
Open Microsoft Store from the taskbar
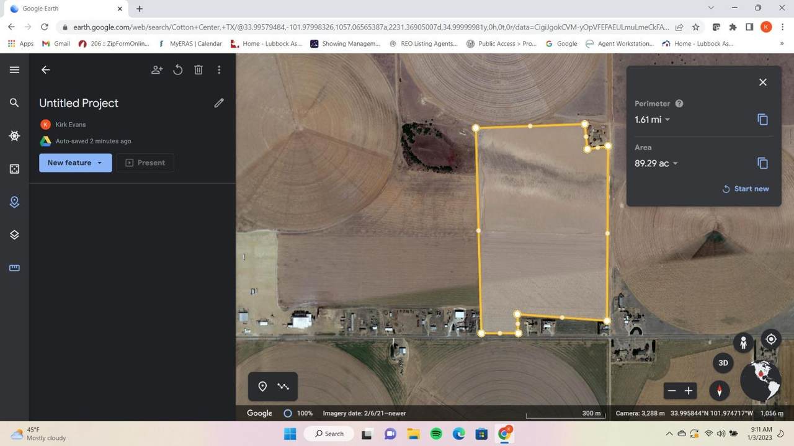(481, 434)
